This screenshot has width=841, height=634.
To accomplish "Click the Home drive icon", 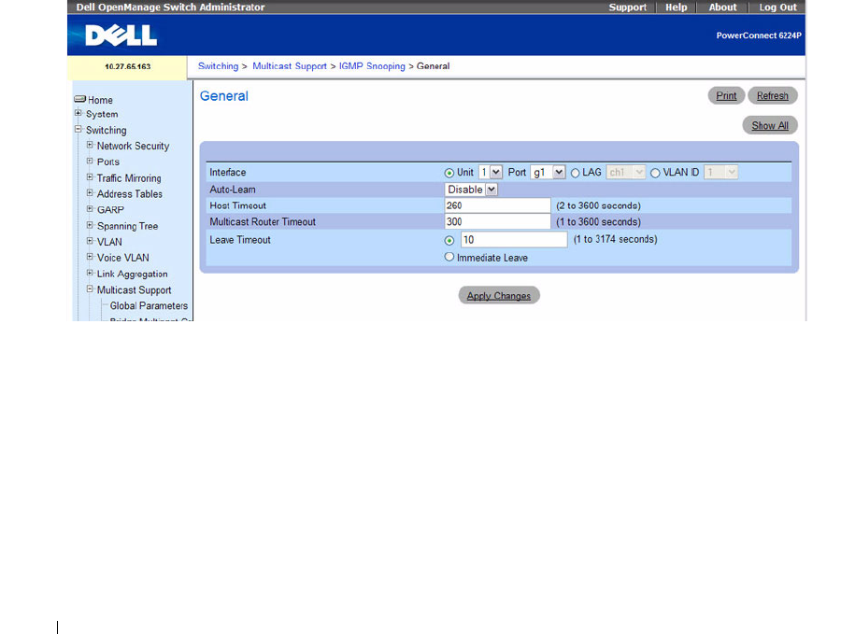I will pyautogui.click(x=80, y=99).
